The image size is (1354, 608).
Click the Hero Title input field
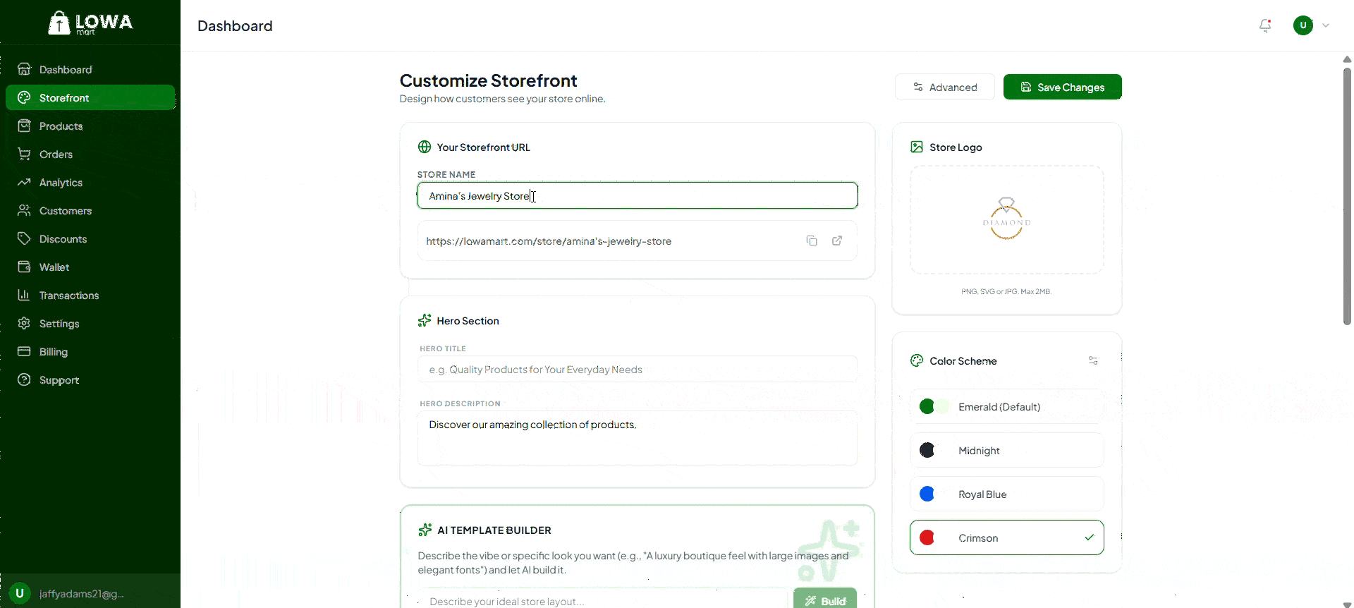pyautogui.click(x=637, y=369)
